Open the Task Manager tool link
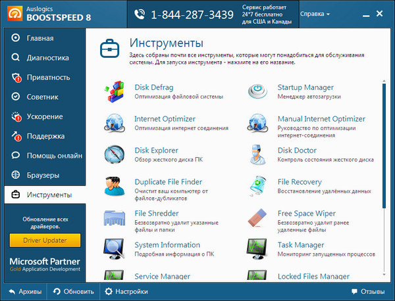 coord(301,245)
